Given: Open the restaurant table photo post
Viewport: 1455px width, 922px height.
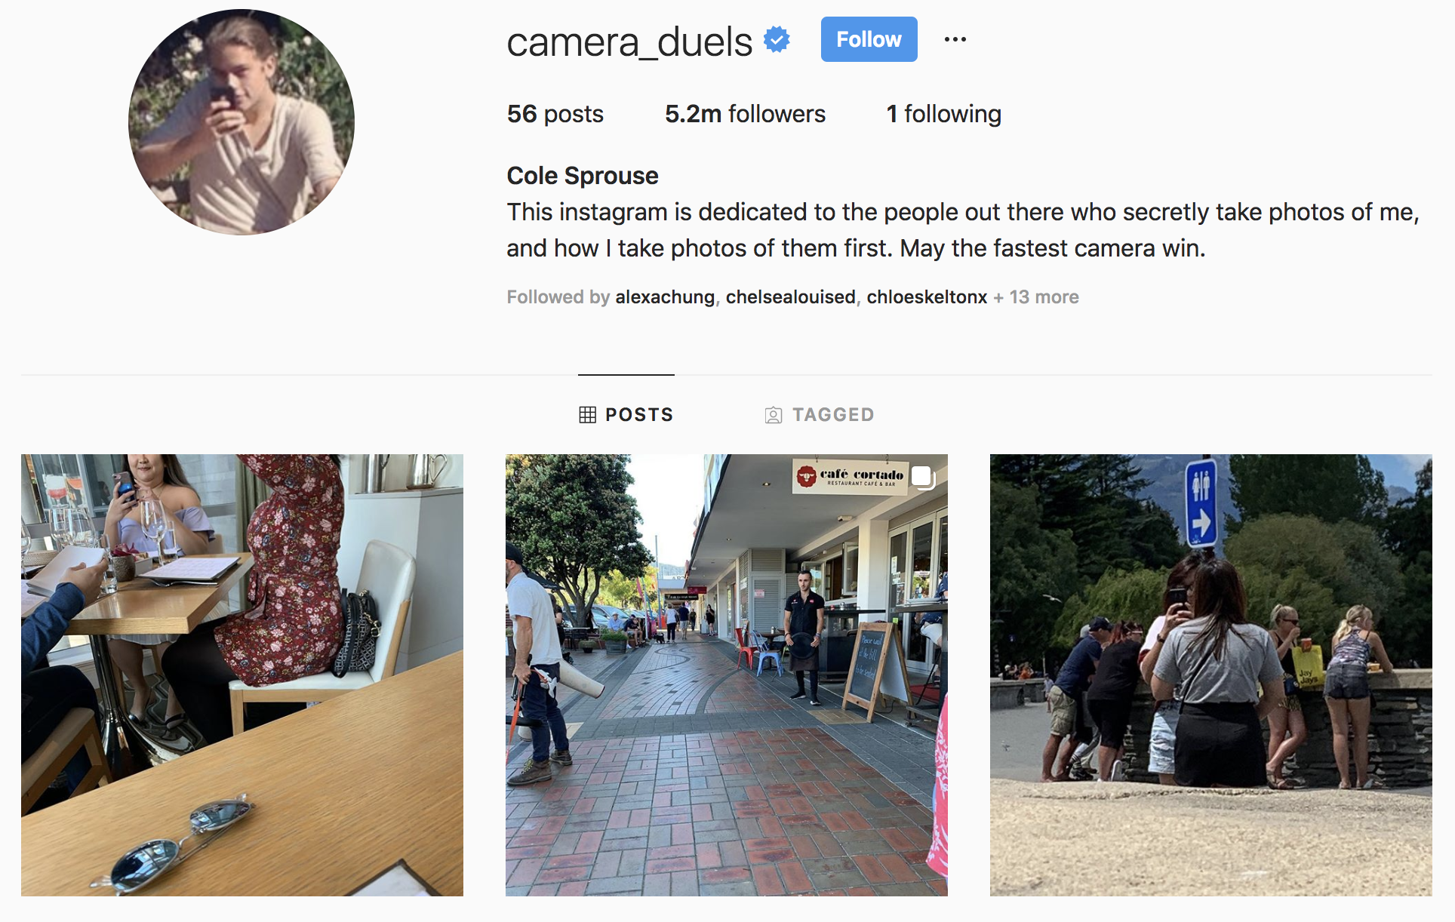Looking at the screenshot, I should [x=242, y=675].
